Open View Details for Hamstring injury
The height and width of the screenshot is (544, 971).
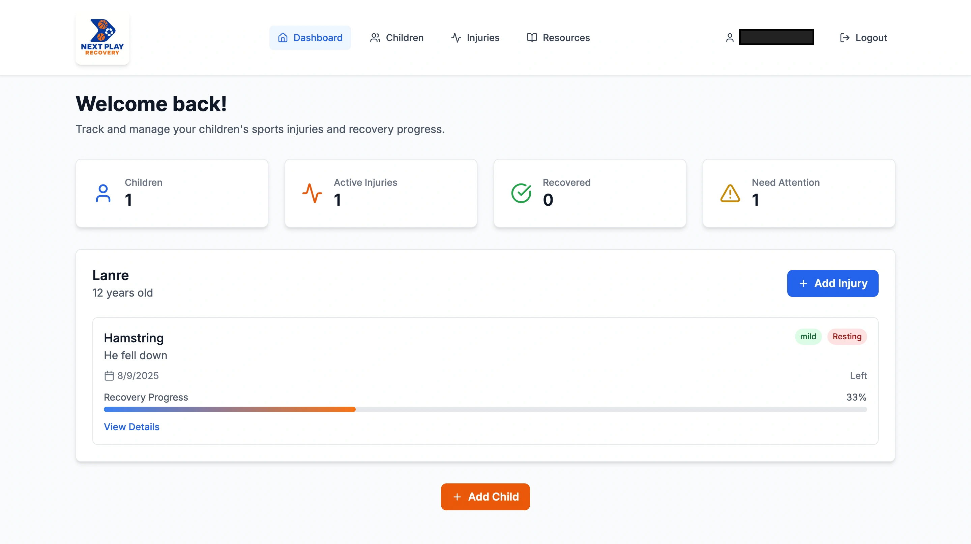pyautogui.click(x=131, y=427)
